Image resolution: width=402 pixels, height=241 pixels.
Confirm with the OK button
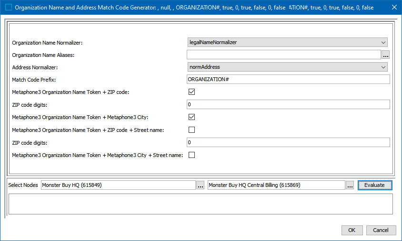[352, 230]
